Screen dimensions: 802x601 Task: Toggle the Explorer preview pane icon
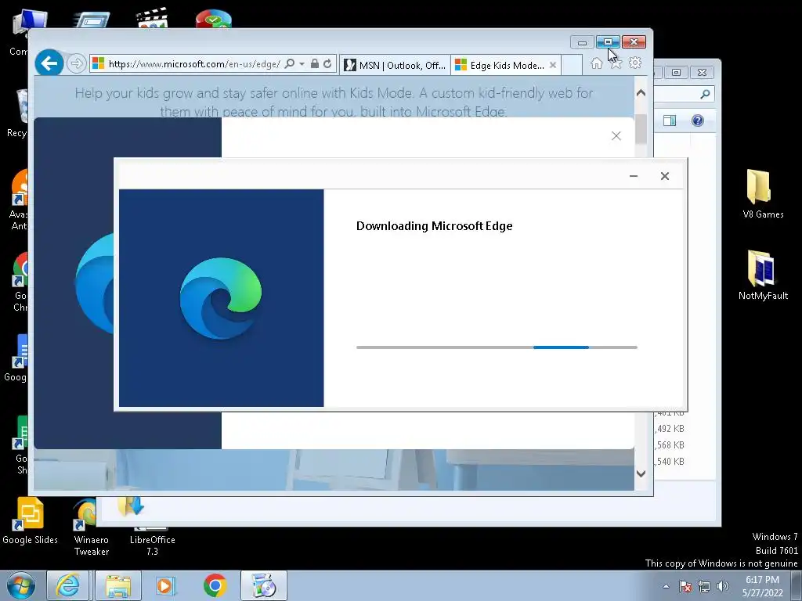point(670,121)
